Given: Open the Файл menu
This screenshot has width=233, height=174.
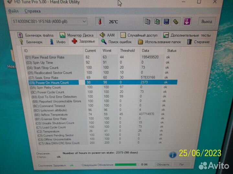Looking at the screenshot, I should [x=13, y=11].
